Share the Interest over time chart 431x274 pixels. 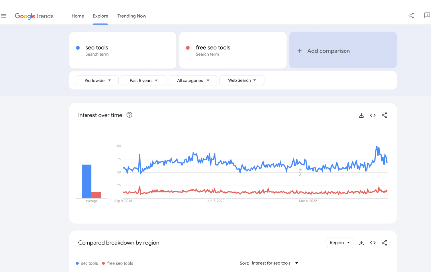pos(384,115)
